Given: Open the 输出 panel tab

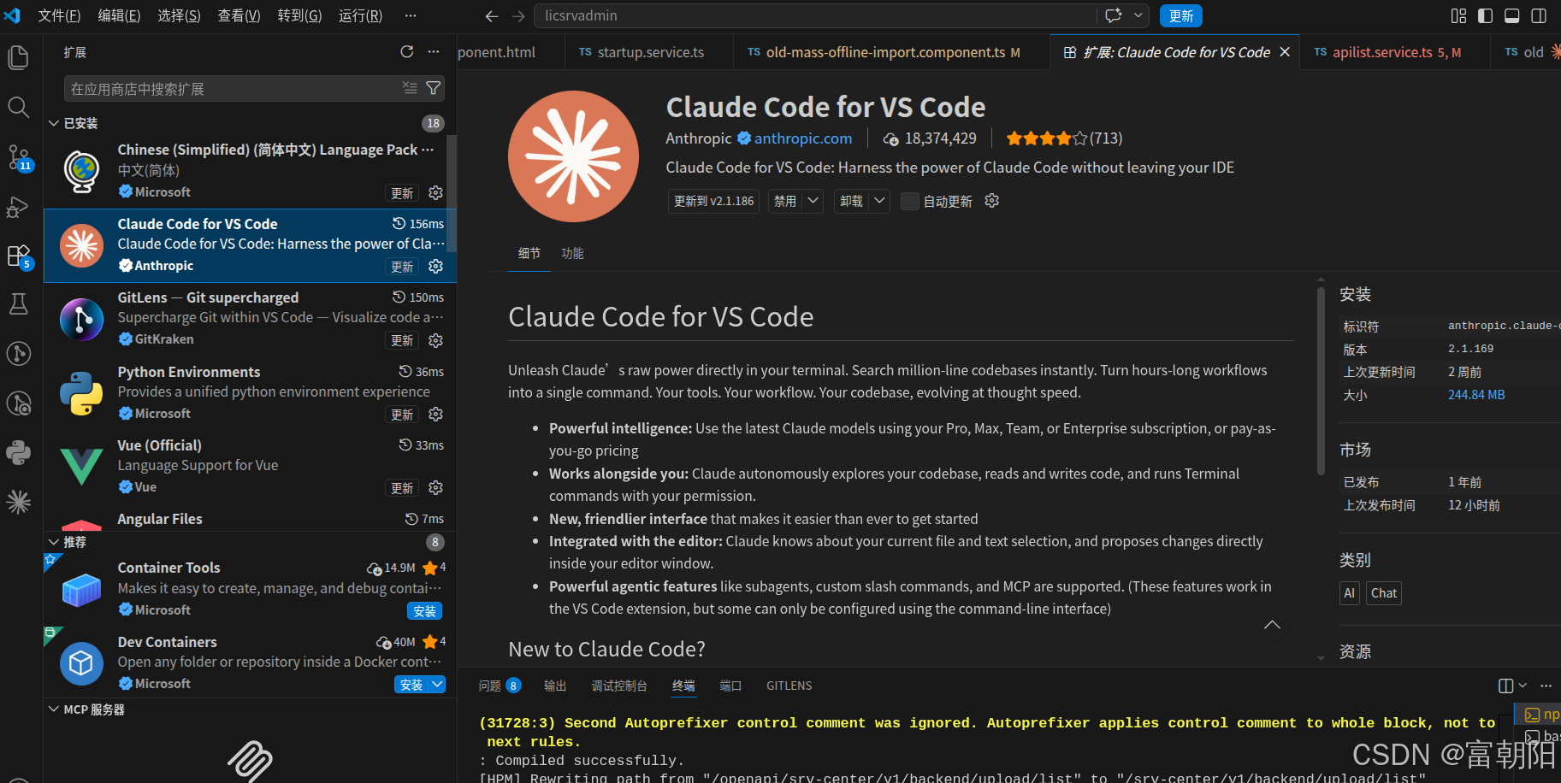Looking at the screenshot, I should pyautogui.click(x=555, y=686).
